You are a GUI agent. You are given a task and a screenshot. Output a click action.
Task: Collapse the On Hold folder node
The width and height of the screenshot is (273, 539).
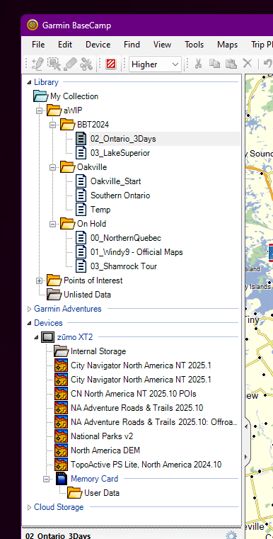coord(52,224)
